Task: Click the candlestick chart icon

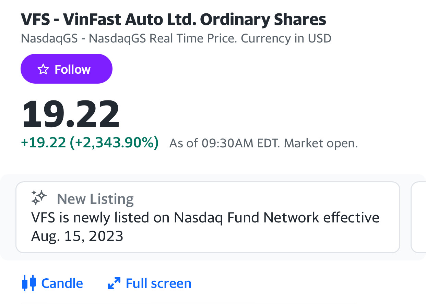Action: click(x=29, y=283)
